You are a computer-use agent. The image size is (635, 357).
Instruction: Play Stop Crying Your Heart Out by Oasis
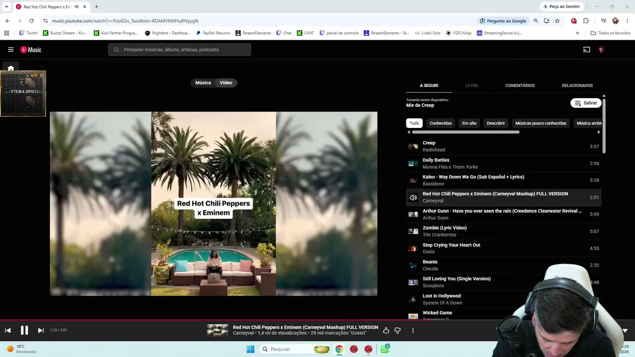click(504, 248)
